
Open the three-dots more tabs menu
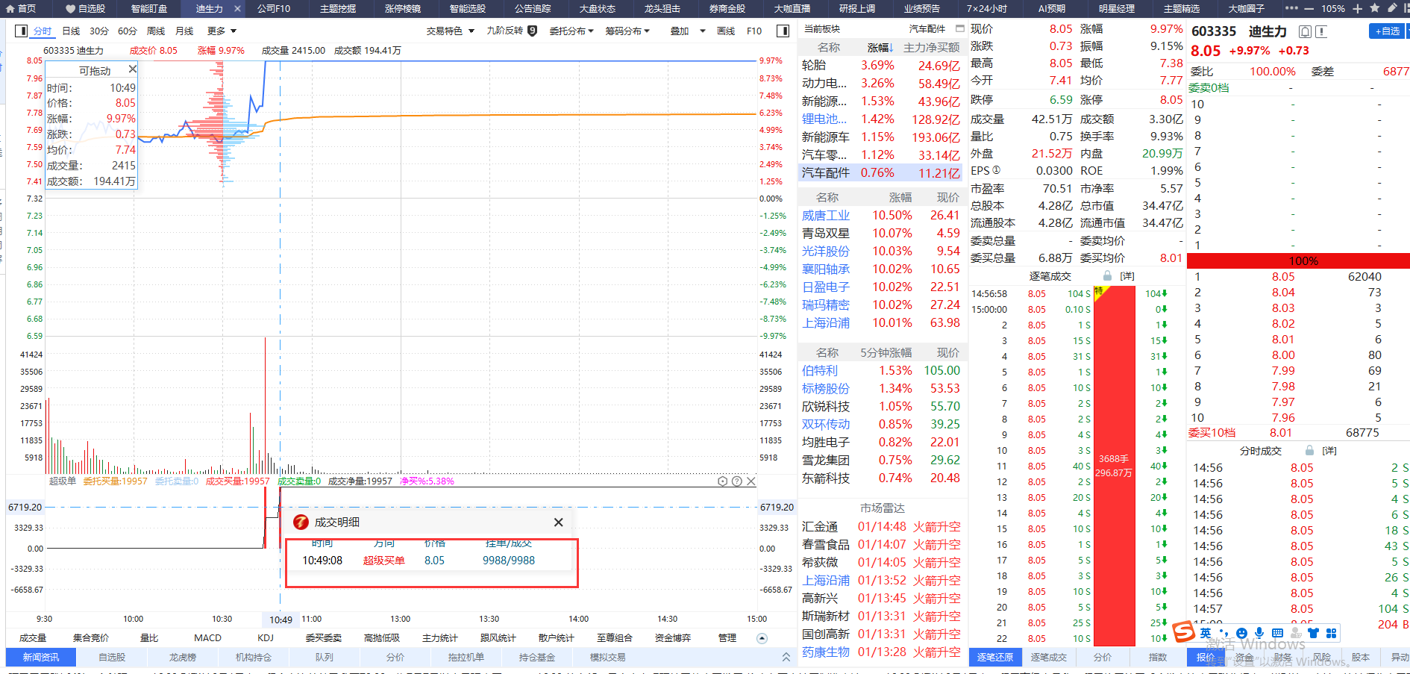click(1291, 8)
